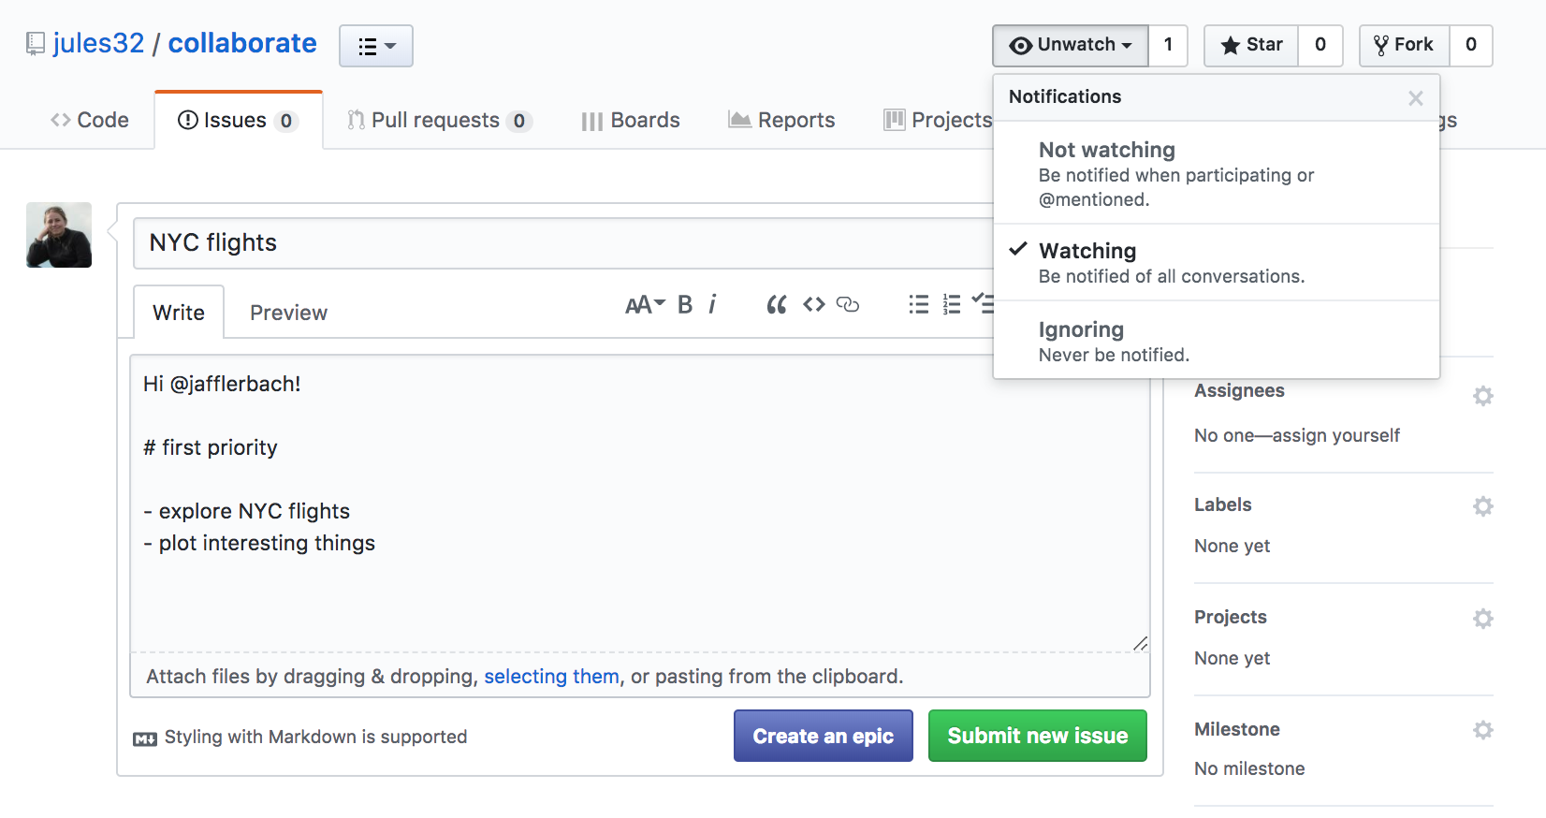
Task: Insert a numbered list
Action: [x=952, y=304]
